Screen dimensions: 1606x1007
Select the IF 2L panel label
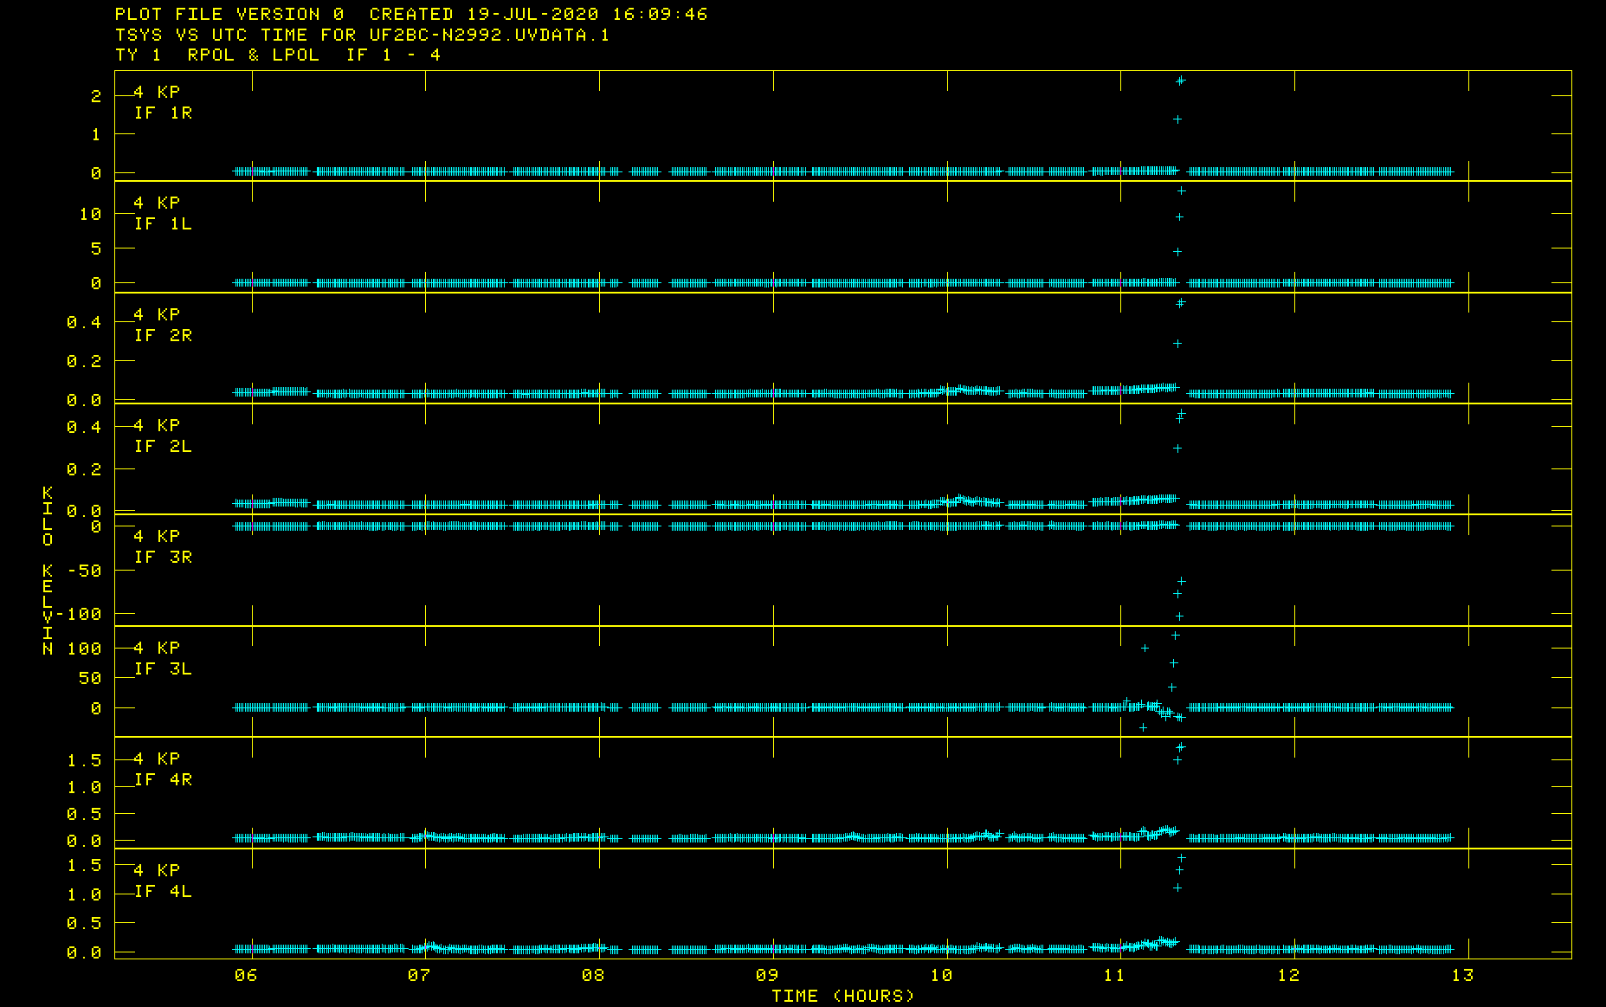[x=163, y=447]
